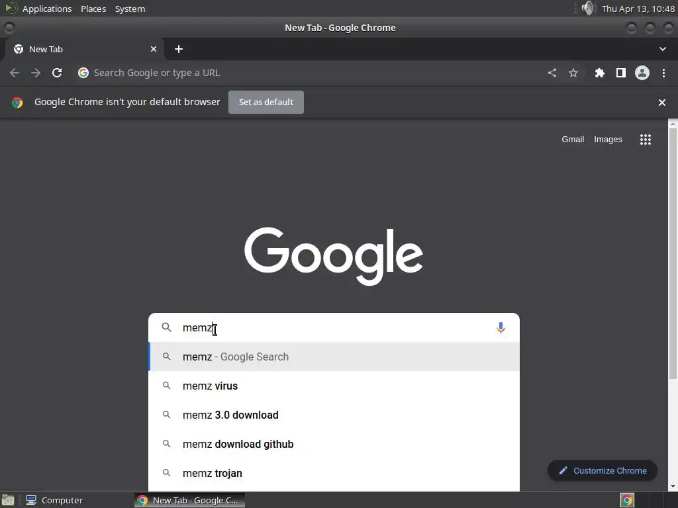Screen dimensions: 678x508
Task: Open the Applications menu
Action: coord(47,9)
